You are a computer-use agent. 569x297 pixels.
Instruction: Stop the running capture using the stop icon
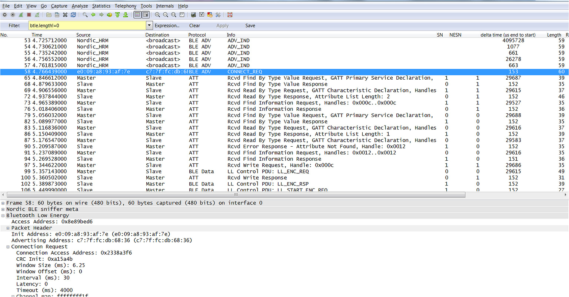(29, 14)
